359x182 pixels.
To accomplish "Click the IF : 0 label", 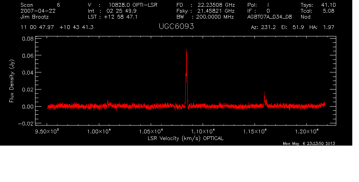I will point(259,11).
